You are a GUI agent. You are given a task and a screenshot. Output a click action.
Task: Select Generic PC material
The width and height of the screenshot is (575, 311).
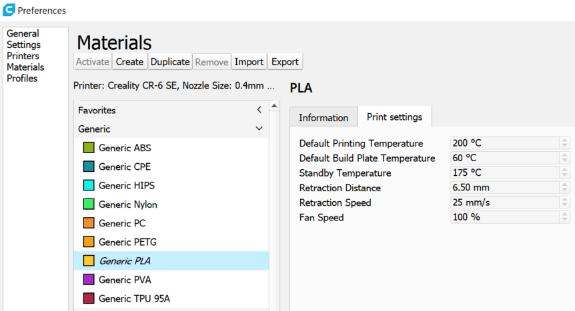pyautogui.click(x=171, y=223)
